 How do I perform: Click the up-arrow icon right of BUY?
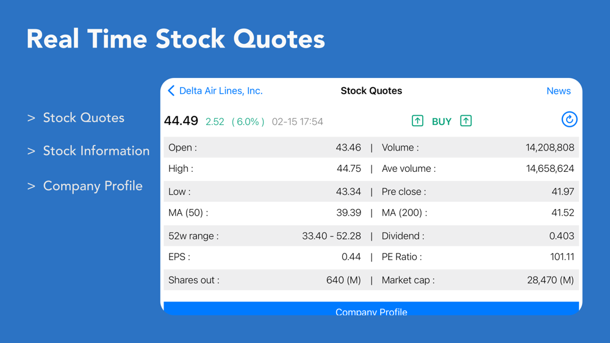tap(465, 121)
